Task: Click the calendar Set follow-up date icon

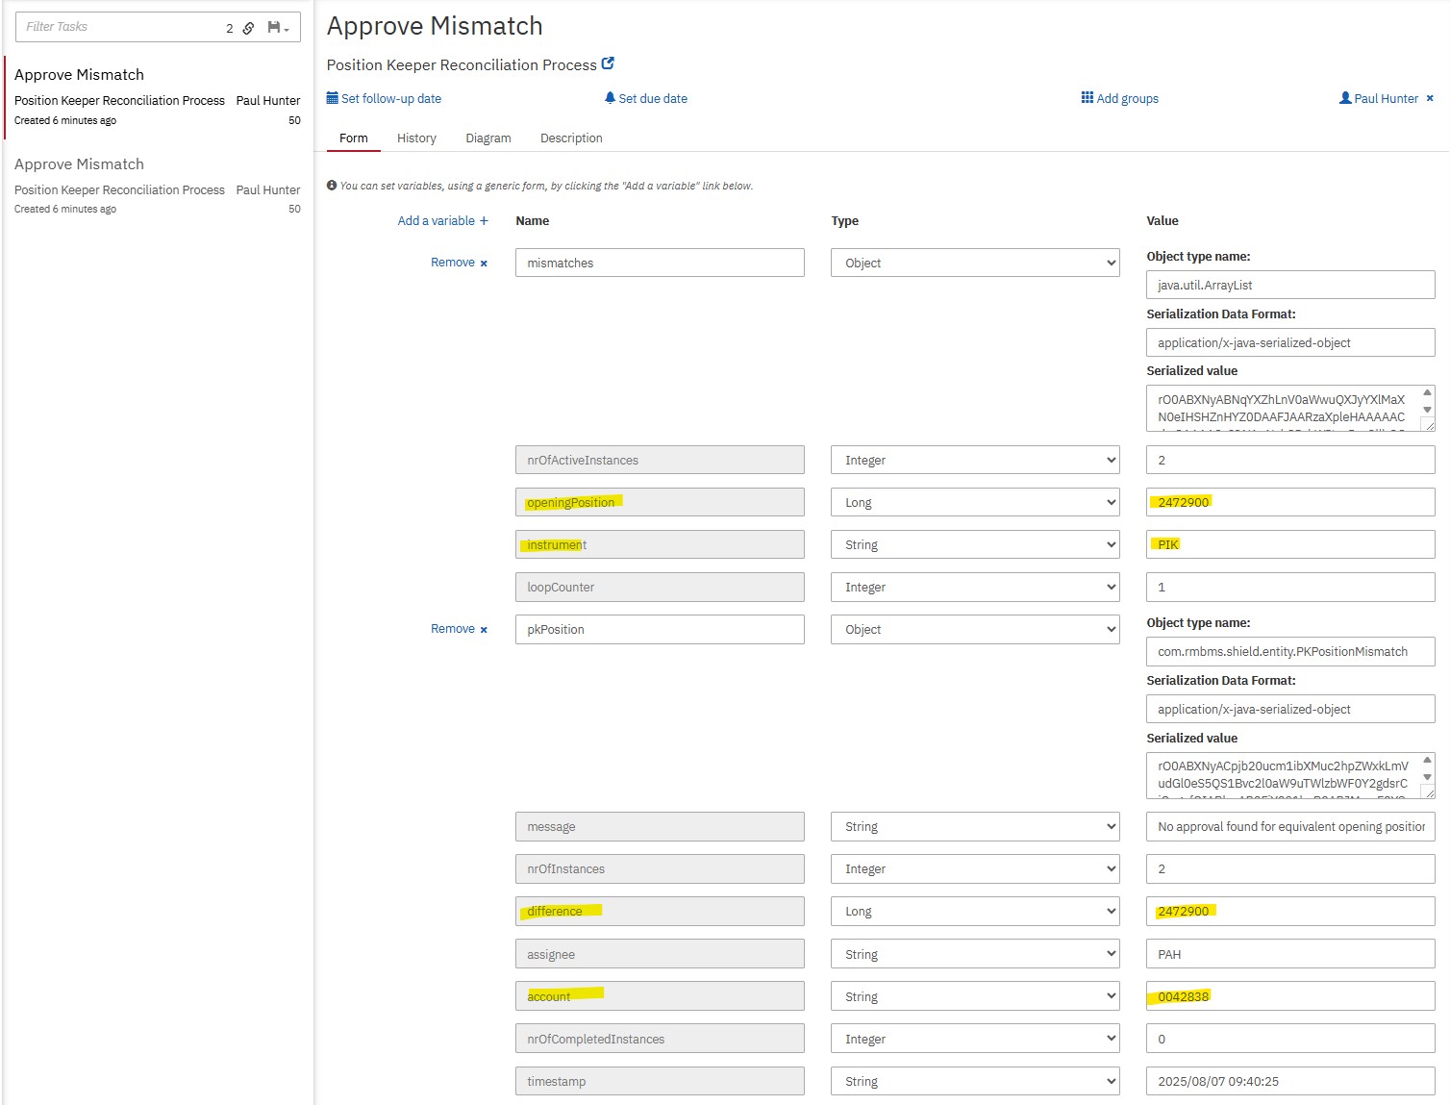Action: (x=332, y=98)
